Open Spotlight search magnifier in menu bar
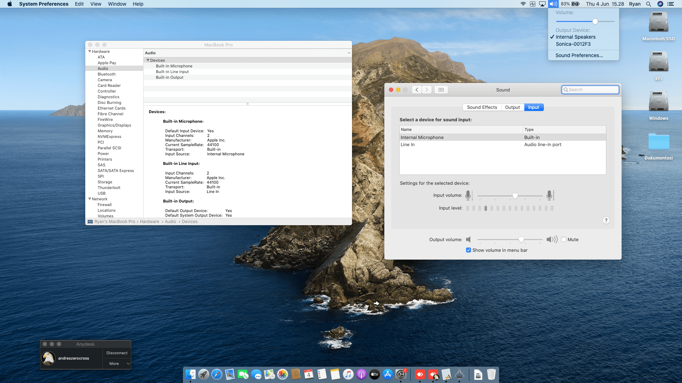Image resolution: width=682 pixels, height=383 pixels. pyautogui.click(x=648, y=4)
